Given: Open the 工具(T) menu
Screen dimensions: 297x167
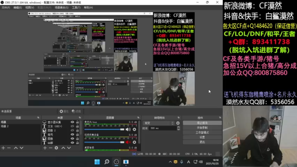Looking at the screenshot, I should point(76,7).
